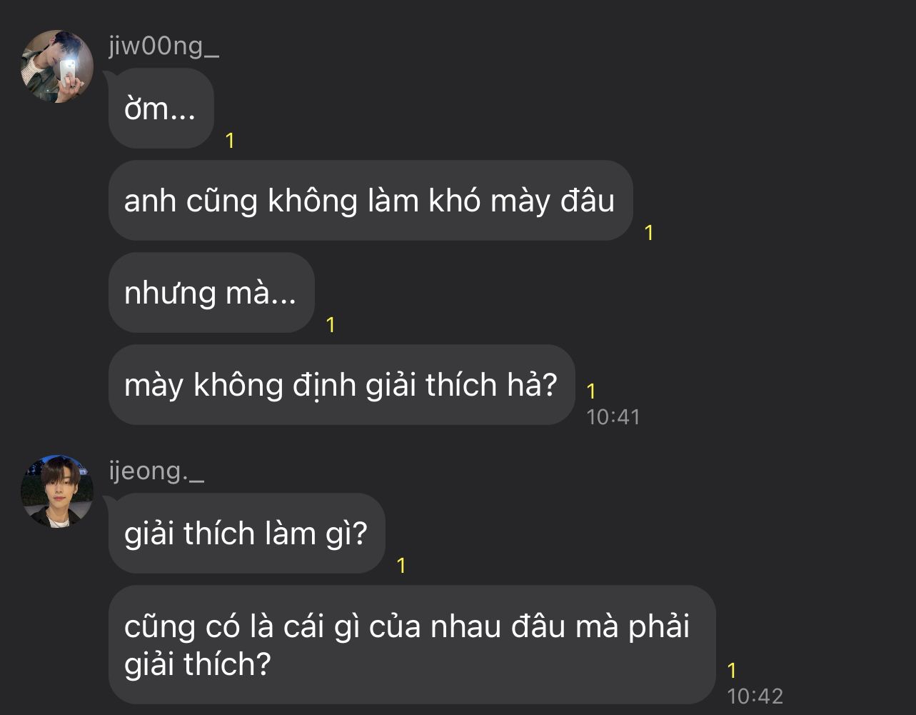This screenshot has height=715, width=916.
Task: Tap unread count beside "anh cũng không làm khó"
Action: click(649, 233)
